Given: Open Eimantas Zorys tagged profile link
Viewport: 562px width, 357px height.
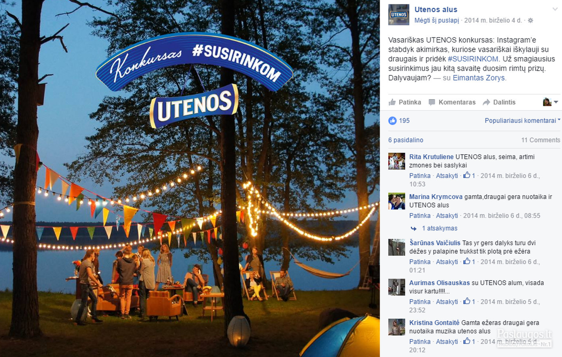Looking at the screenshot, I should click(479, 78).
